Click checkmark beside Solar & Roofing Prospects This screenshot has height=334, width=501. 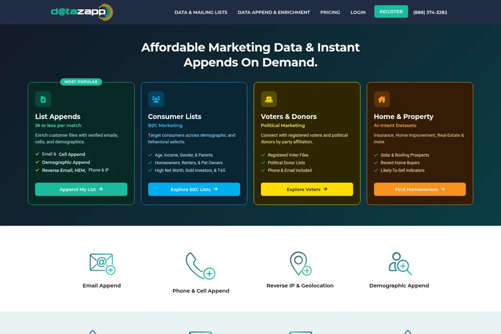[x=376, y=155]
